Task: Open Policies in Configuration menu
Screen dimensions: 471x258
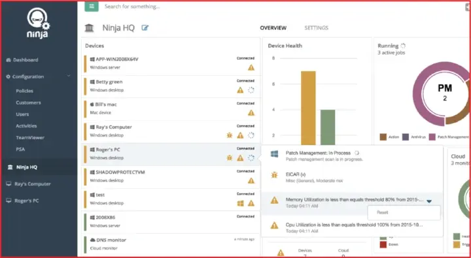Action: (x=25, y=91)
